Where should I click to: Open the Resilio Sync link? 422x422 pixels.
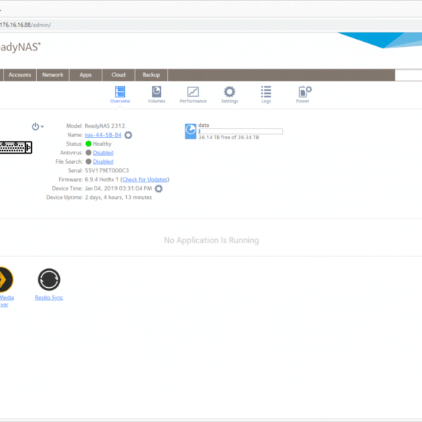tap(49, 298)
